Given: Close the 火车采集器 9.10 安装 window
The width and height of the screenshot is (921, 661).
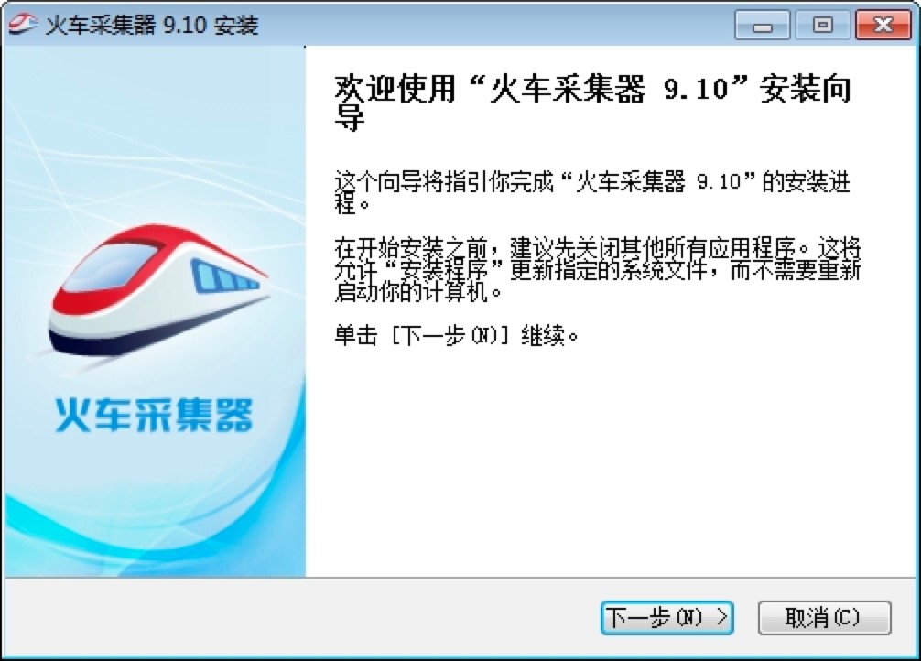Looking at the screenshot, I should (883, 26).
